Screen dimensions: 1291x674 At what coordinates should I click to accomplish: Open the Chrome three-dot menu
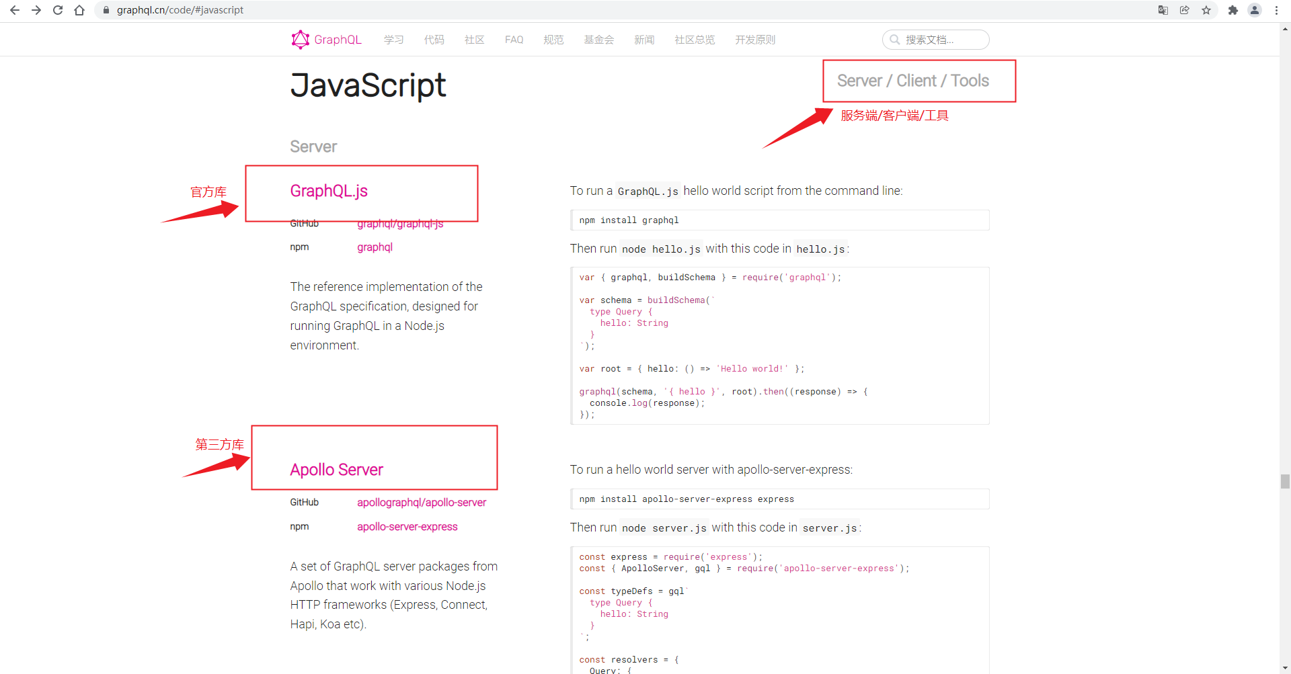pos(1276,10)
